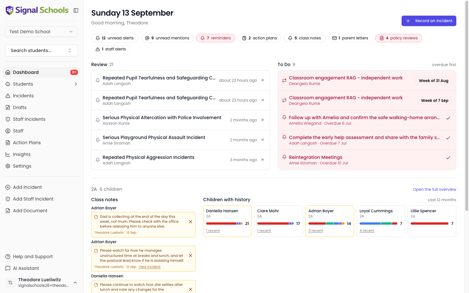Filter by 9 unread mentions
This screenshot has width=469, height=293.
click(167, 38)
